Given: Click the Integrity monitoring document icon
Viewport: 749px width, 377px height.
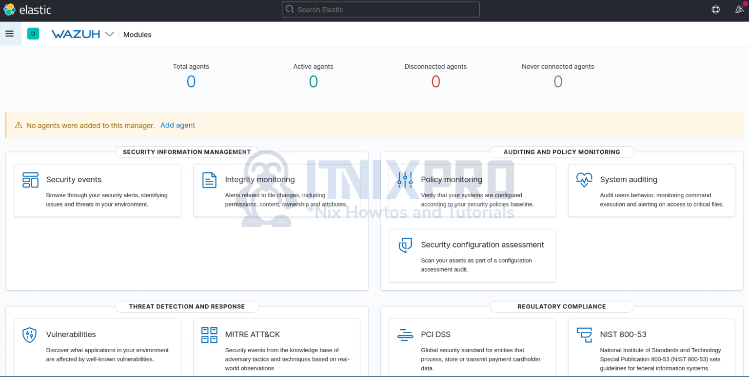Looking at the screenshot, I should tap(209, 180).
